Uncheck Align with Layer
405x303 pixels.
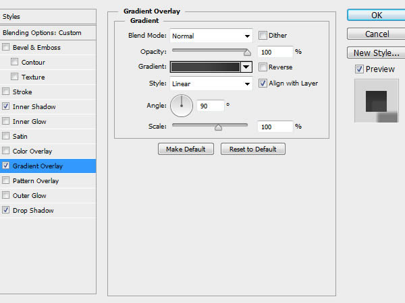point(263,83)
